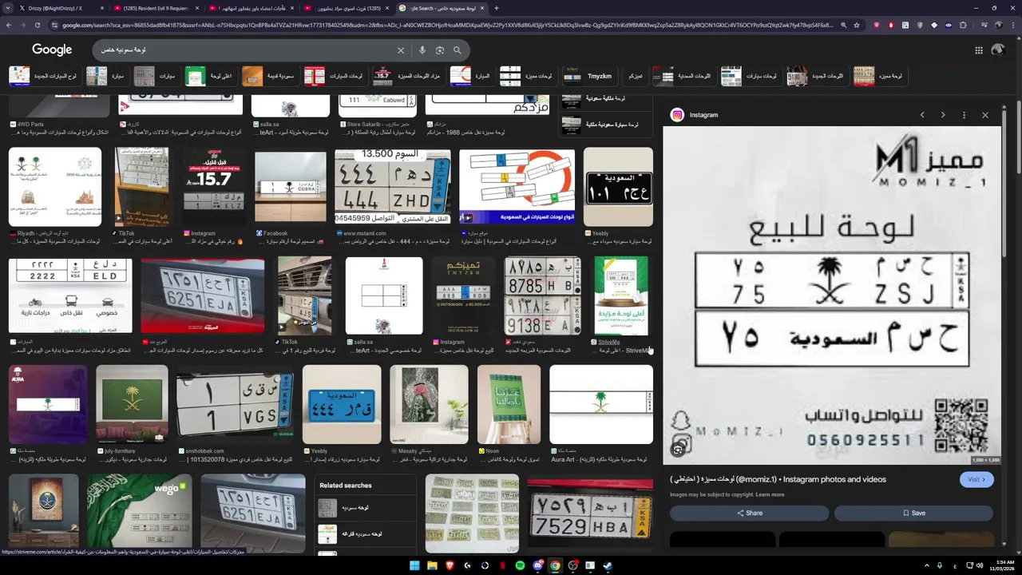Go to previous image in preview panel
Screen dimensions: 1022x575
(x=922, y=115)
